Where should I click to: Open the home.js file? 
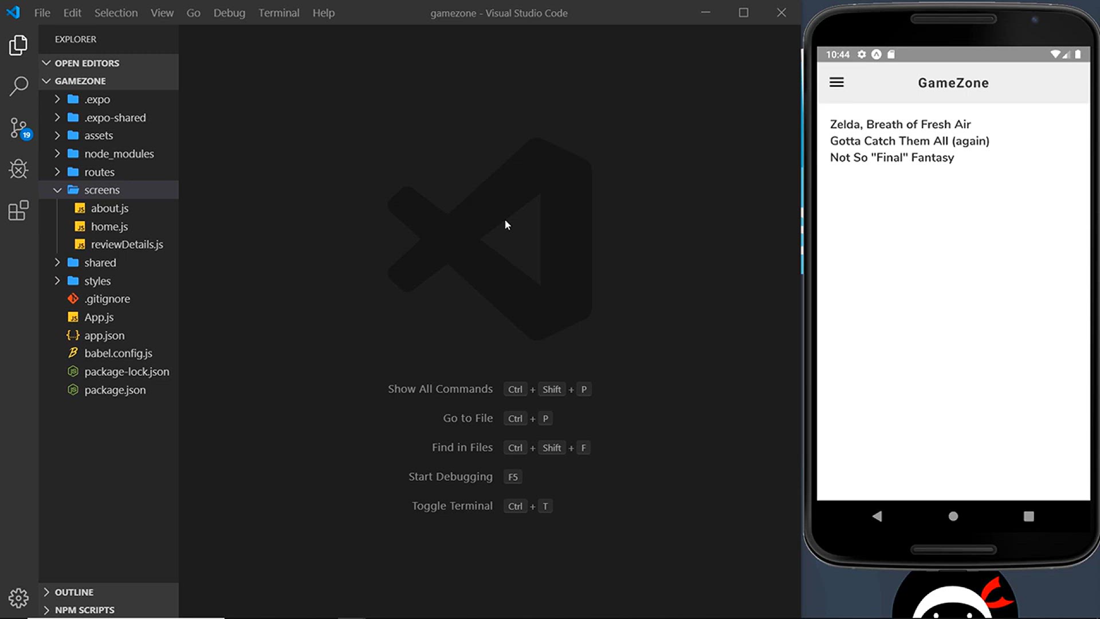point(109,226)
